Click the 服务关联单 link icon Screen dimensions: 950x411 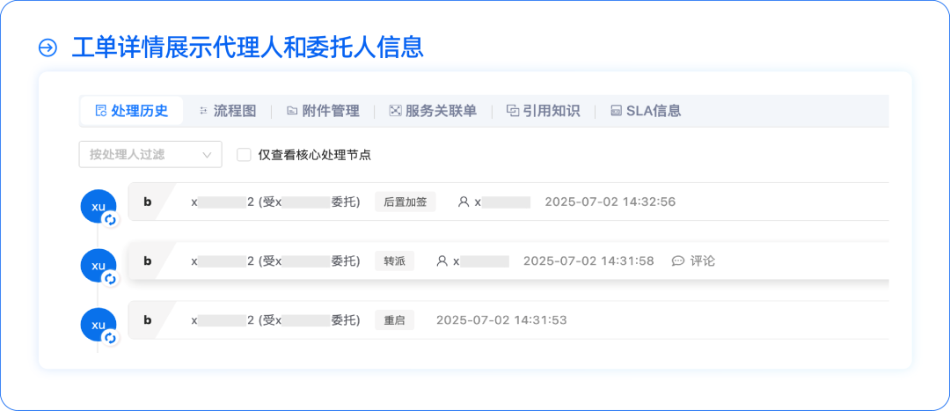point(395,111)
